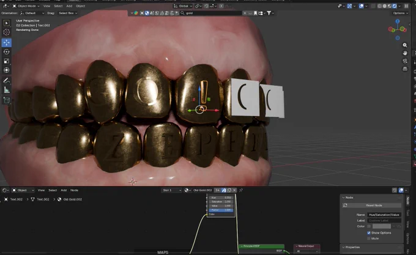Browse materials with the sphere icon
The image size is (416, 255).
pyautogui.click(x=188, y=190)
